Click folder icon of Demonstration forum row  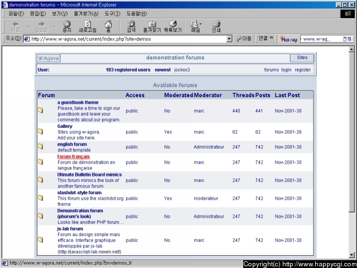41,216
